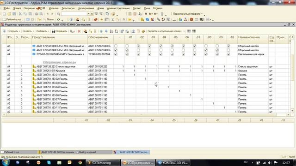Click the Поиск toolbar button
The width and height of the screenshot is (296, 166).
pos(49,19)
